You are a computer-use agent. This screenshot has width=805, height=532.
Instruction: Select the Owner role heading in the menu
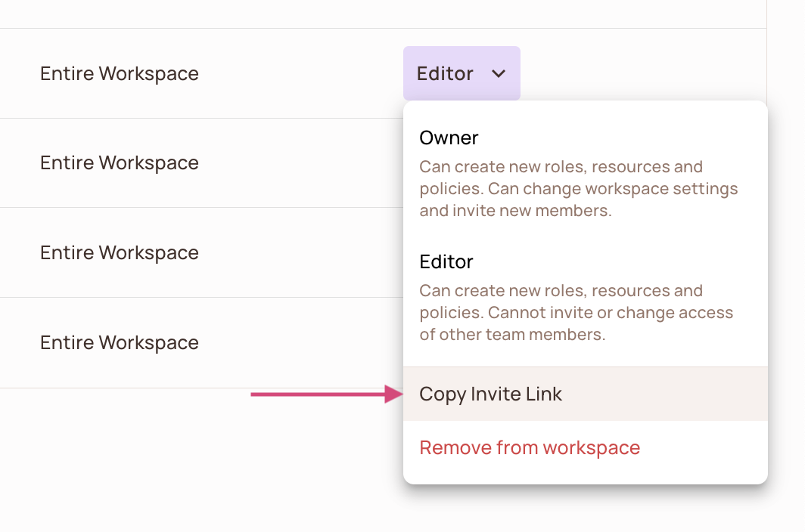(449, 138)
